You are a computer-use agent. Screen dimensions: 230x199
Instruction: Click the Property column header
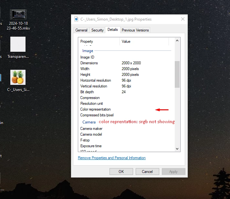(99, 41)
